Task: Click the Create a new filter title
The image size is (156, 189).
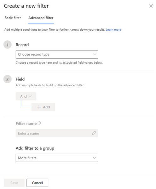Action: click(26, 6)
